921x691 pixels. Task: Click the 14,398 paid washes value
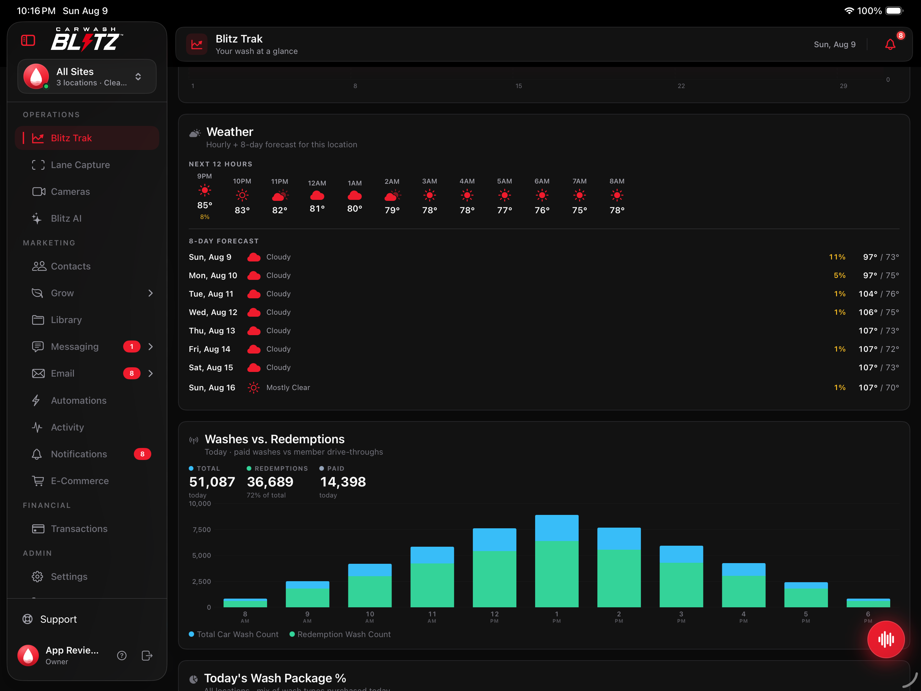coord(343,481)
